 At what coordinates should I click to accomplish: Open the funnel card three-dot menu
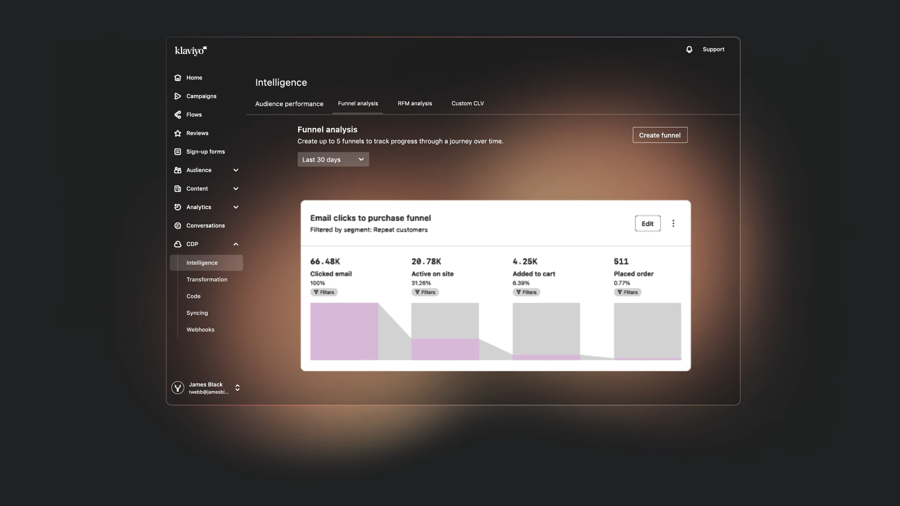pyautogui.click(x=673, y=223)
